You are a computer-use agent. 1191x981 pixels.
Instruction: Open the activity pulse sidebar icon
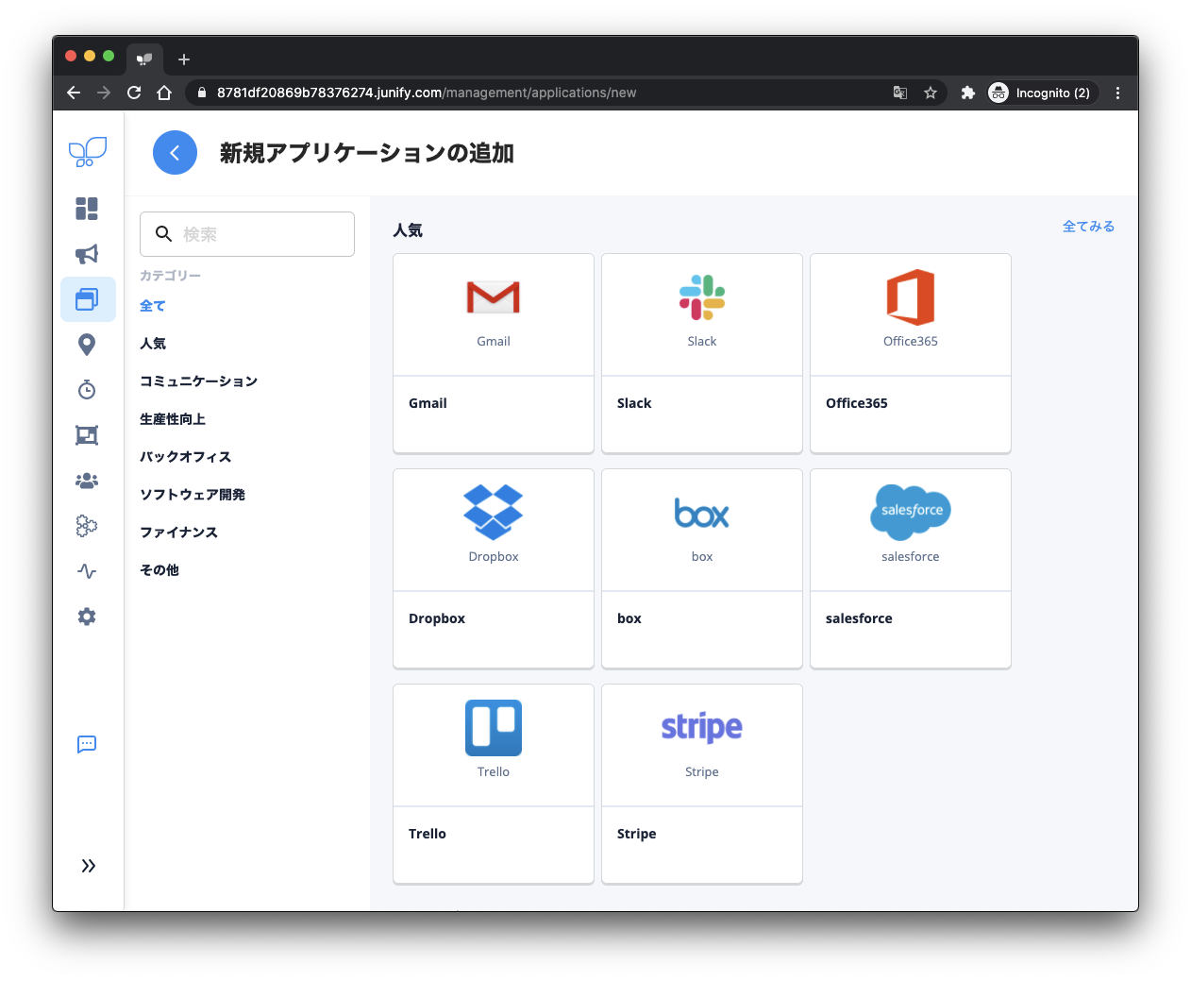pos(87,571)
